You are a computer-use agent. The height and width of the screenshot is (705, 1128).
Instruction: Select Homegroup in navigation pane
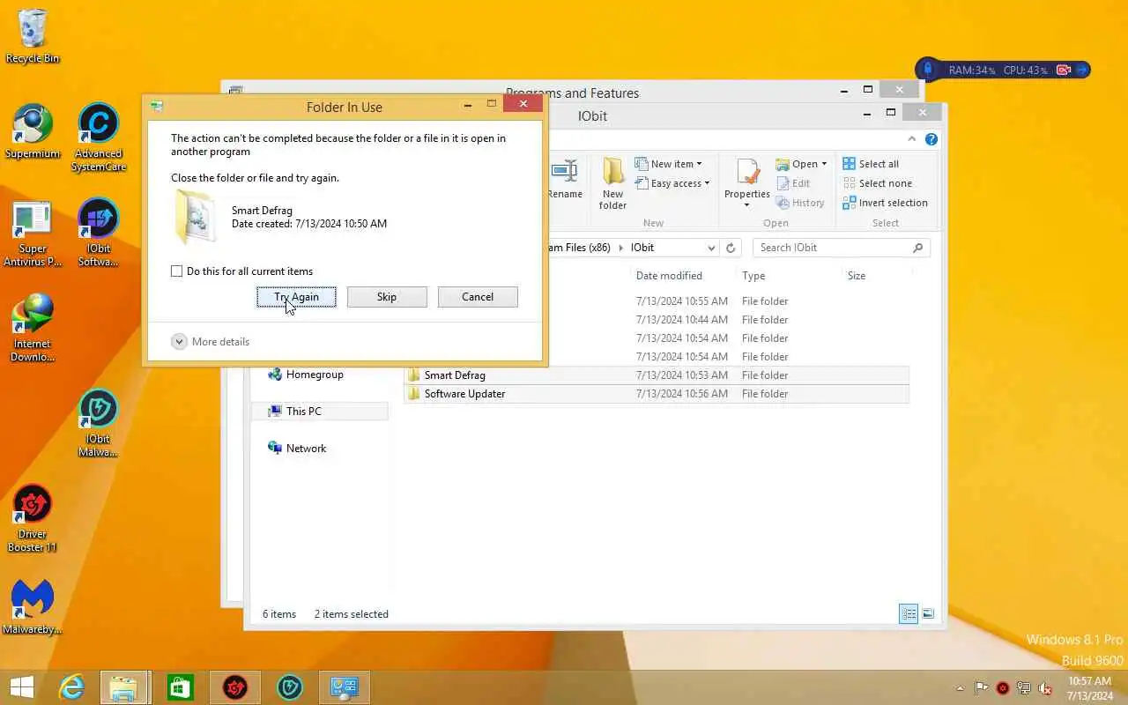coord(305,375)
